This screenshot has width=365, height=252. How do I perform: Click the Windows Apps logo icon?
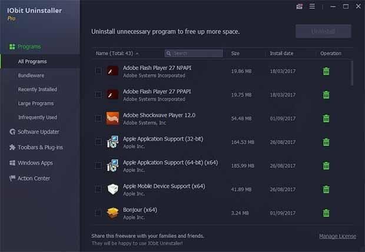(12, 163)
